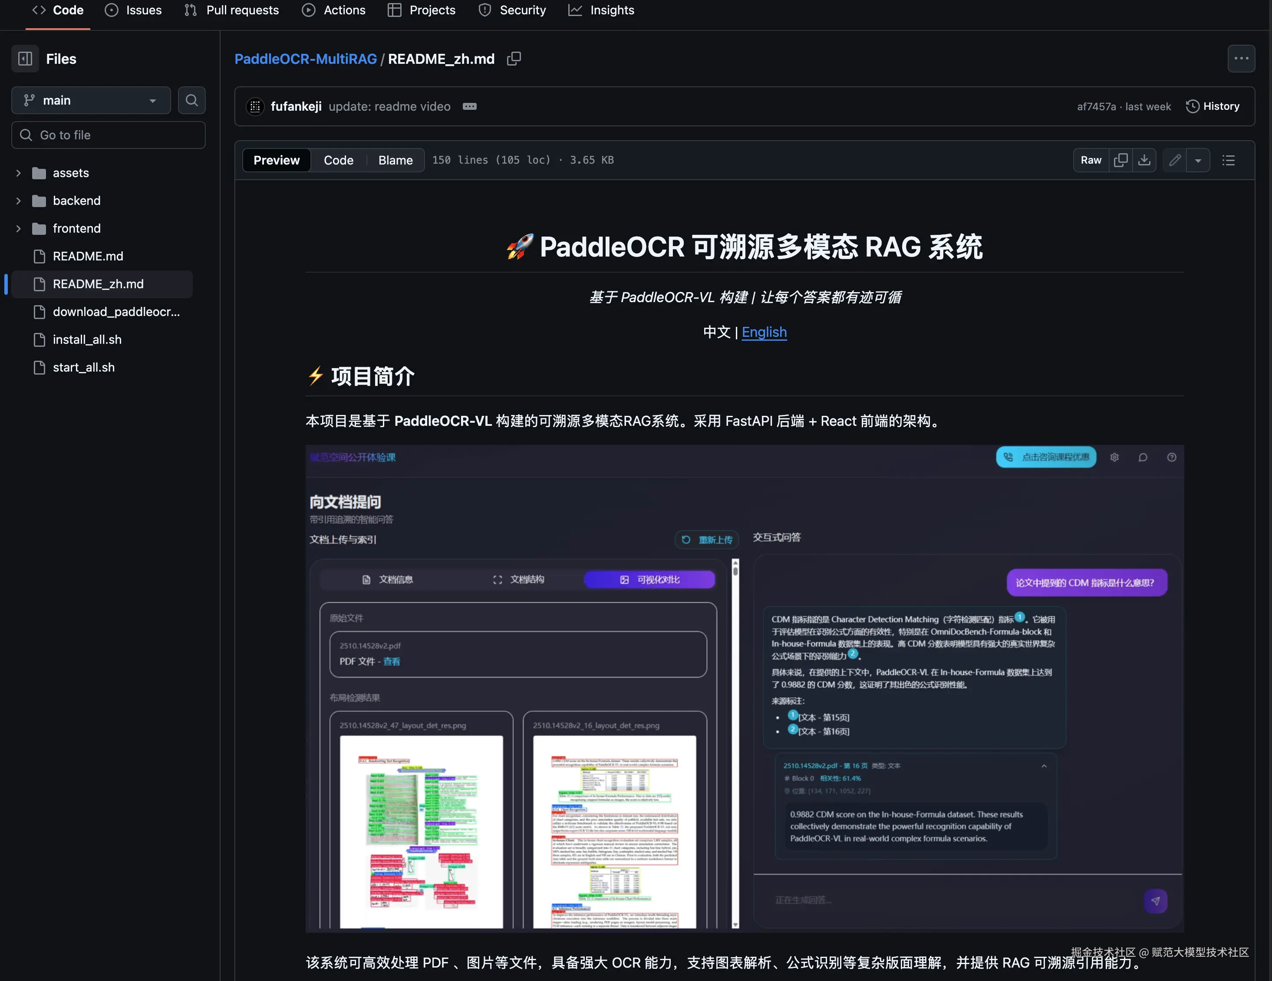The image size is (1272, 981).
Task: Download raw file icon
Action: tap(1144, 160)
